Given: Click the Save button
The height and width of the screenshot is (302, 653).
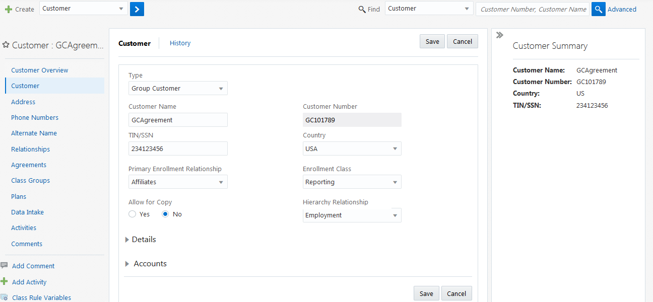Looking at the screenshot, I should coord(432,41).
